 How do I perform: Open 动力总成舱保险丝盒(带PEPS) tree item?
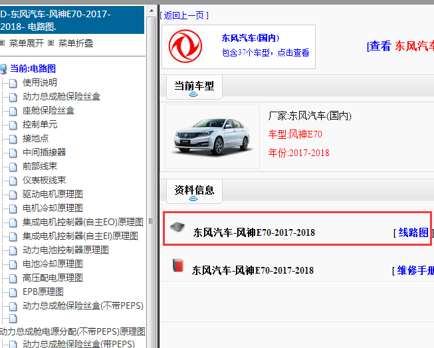[78, 344]
